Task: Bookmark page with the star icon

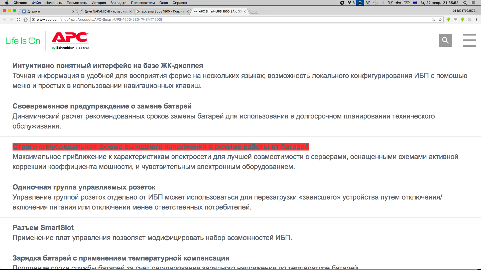Action: click(440, 19)
